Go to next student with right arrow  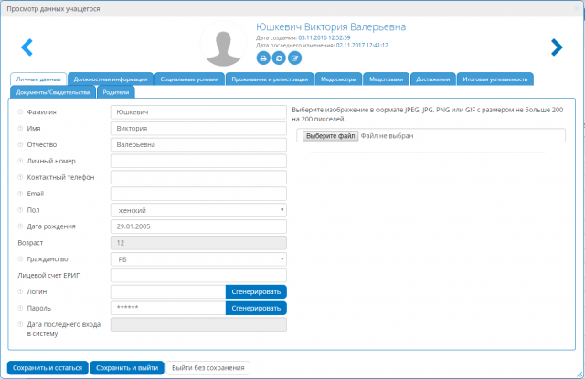557,47
